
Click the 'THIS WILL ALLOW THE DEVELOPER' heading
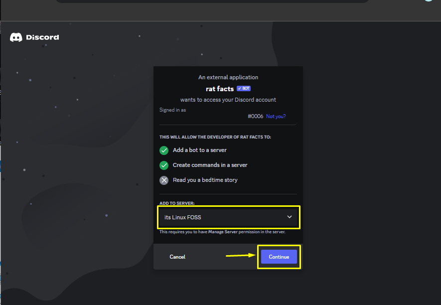point(215,137)
